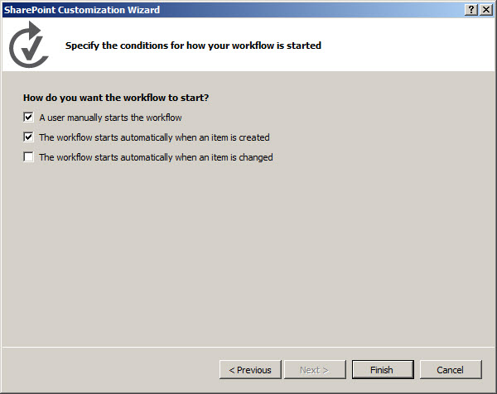Complete the wizard with Finish
The height and width of the screenshot is (394, 497).
pyautogui.click(x=383, y=370)
